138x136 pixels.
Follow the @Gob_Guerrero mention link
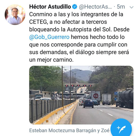point(49,37)
